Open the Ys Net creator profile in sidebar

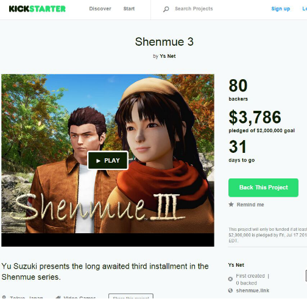pyautogui.click(x=236, y=265)
